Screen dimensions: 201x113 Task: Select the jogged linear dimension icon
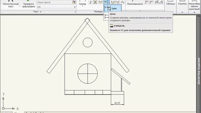tap(122, 2)
